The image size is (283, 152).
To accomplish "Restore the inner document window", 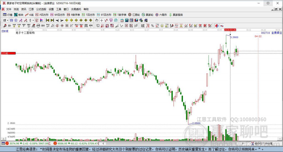I will click(x=276, y=9).
